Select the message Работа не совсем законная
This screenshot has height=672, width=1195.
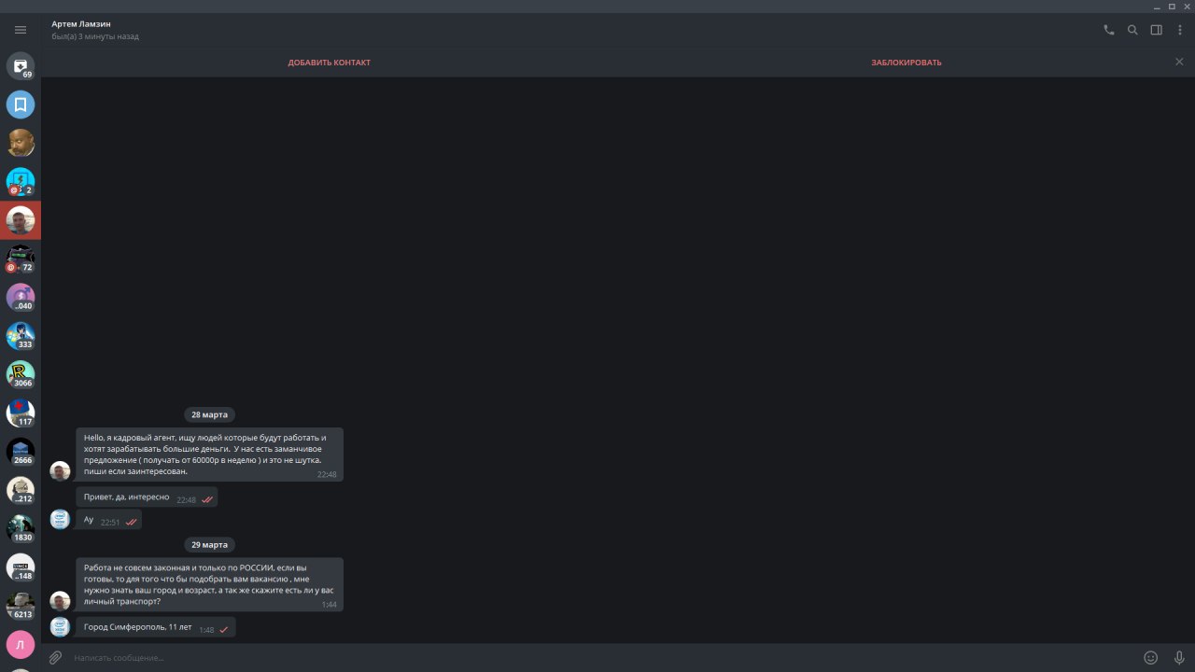(x=210, y=584)
